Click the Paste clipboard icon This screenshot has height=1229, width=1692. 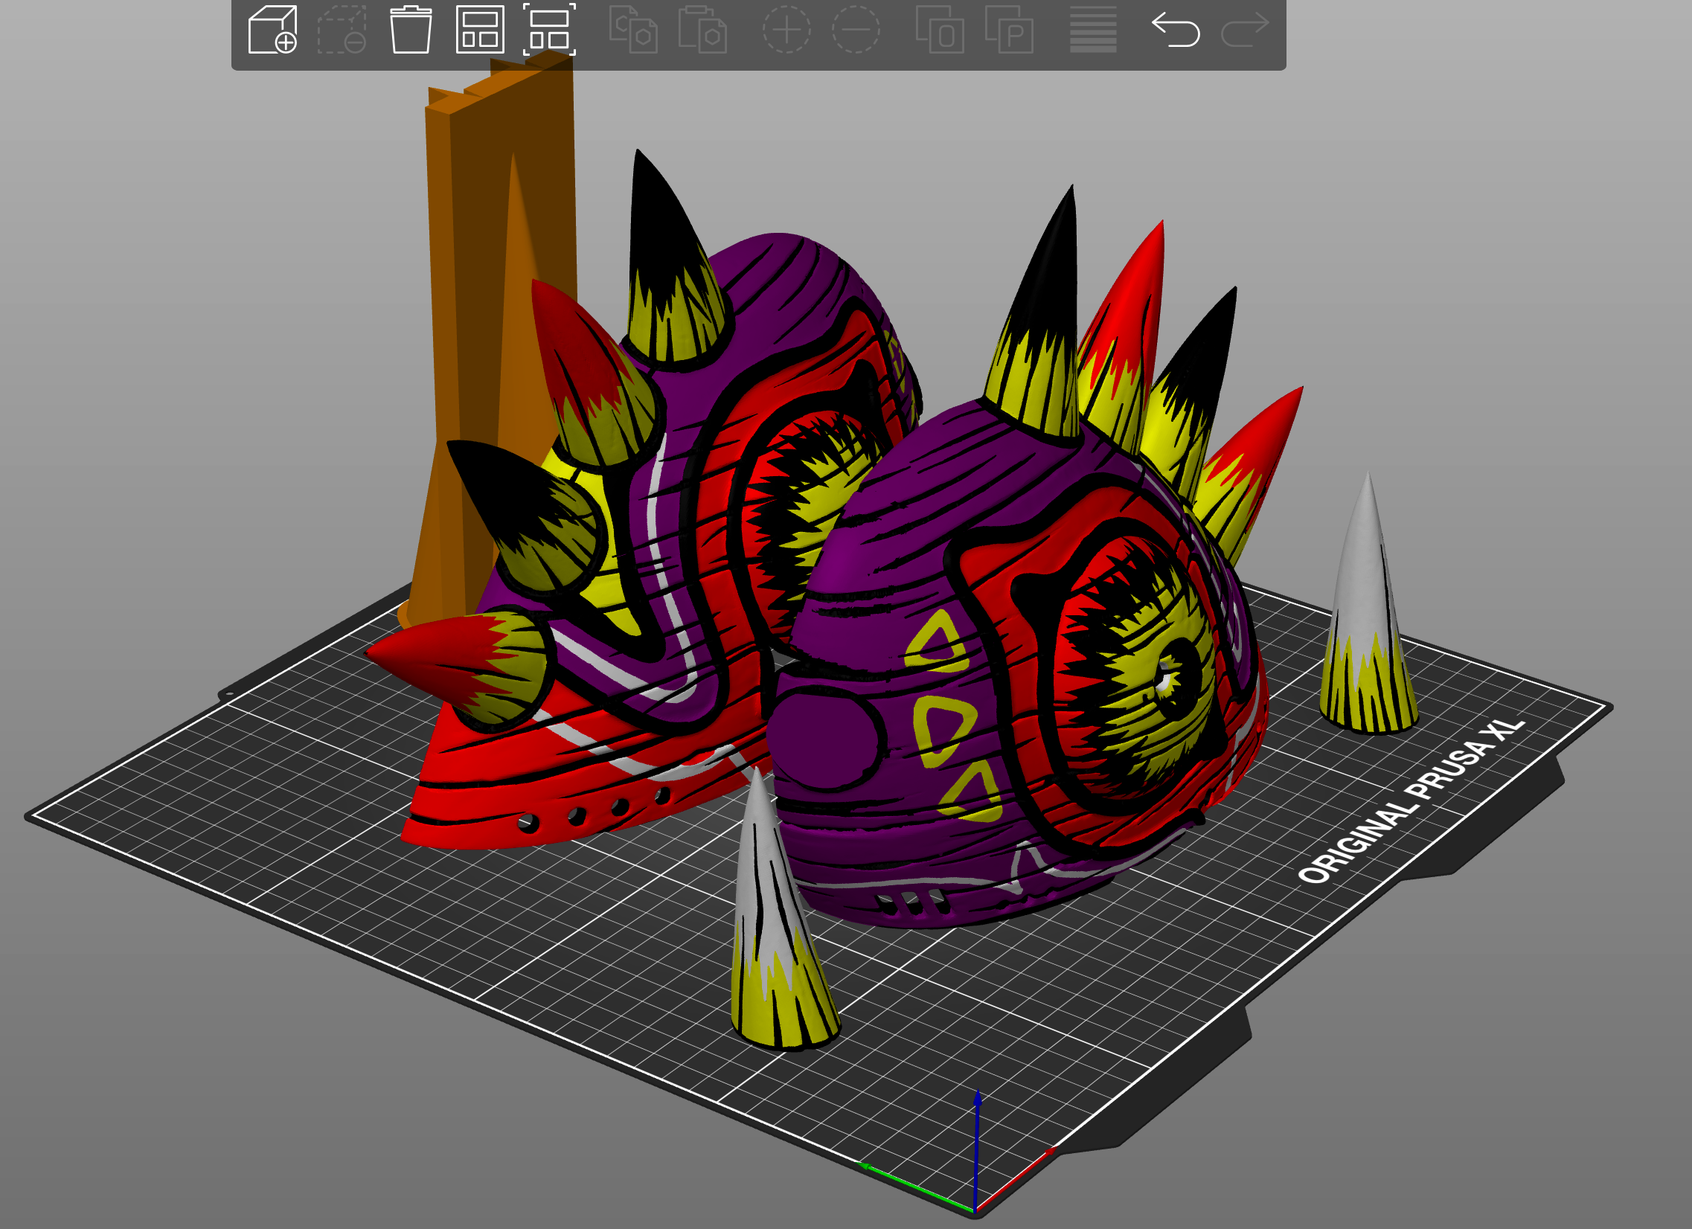(702, 30)
